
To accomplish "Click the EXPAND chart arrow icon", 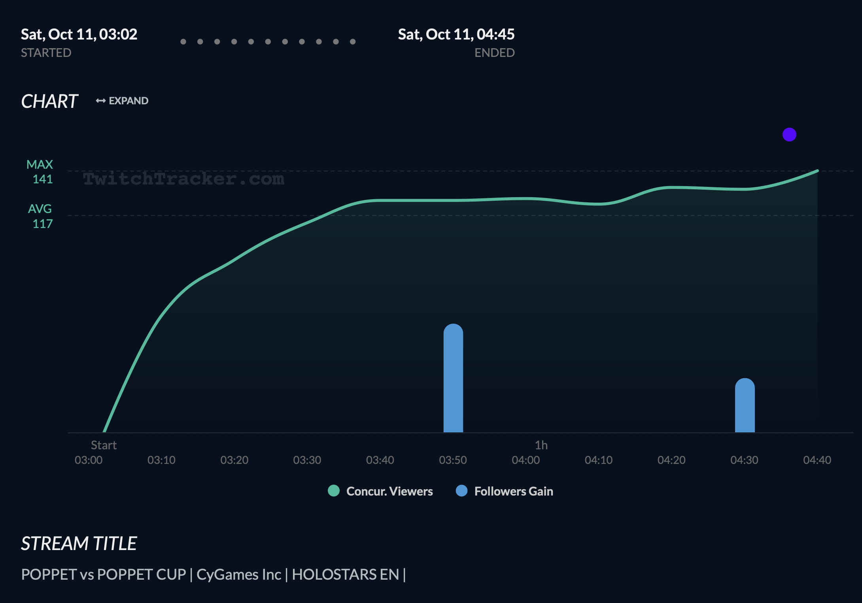I will tap(100, 101).
